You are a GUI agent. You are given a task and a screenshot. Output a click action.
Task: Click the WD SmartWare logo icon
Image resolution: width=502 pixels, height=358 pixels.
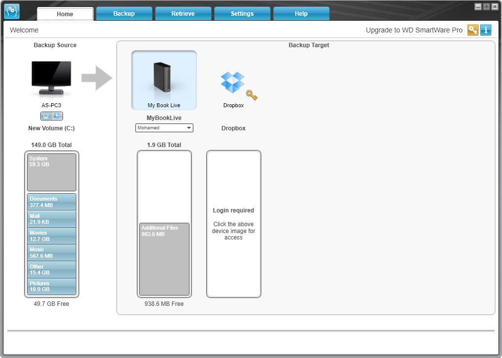pos(12,11)
